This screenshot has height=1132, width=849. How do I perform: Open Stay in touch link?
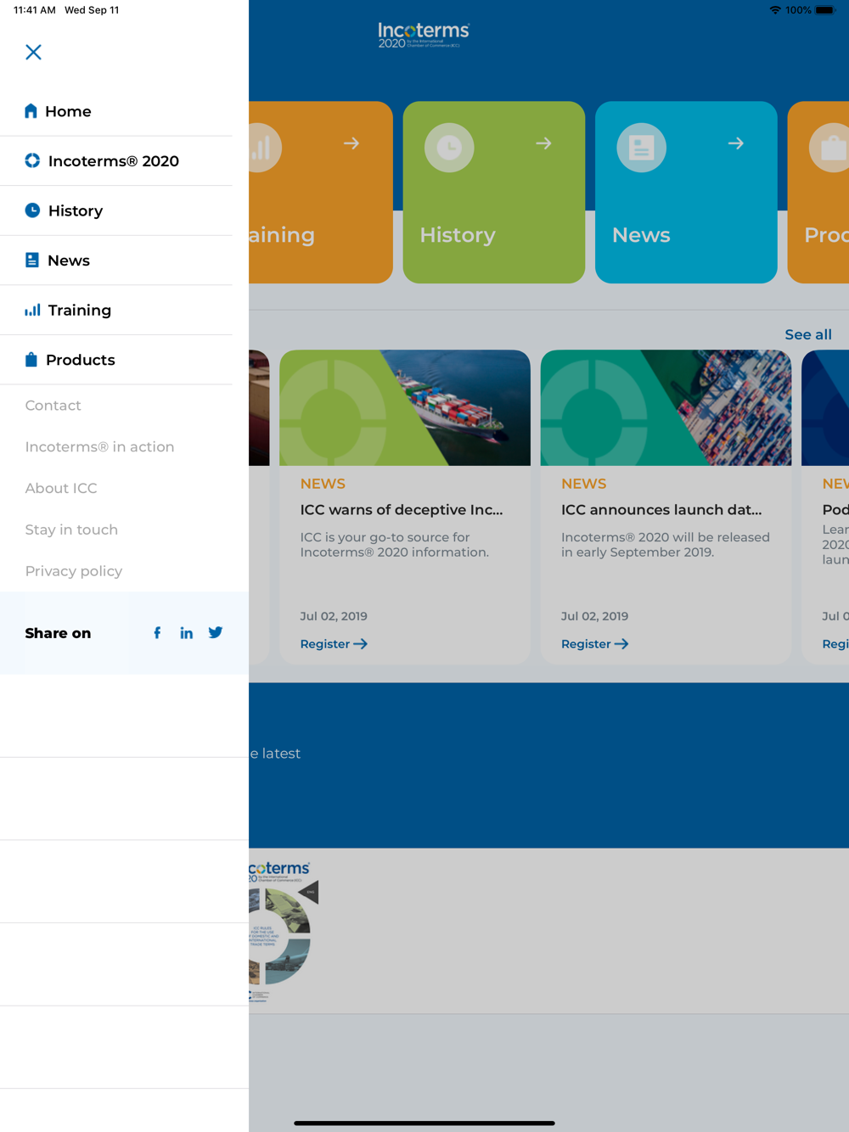pos(71,530)
